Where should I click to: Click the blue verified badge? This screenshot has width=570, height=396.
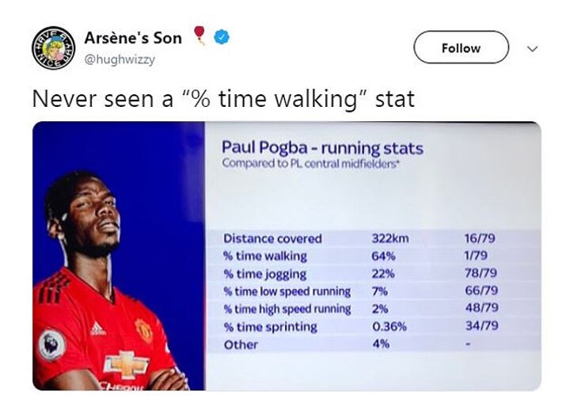pos(222,38)
